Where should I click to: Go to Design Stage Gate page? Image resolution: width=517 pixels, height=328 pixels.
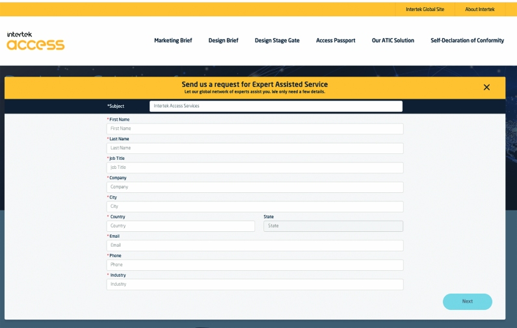point(277,40)
